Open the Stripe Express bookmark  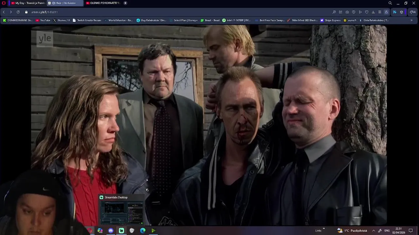[x=331, y=20]
